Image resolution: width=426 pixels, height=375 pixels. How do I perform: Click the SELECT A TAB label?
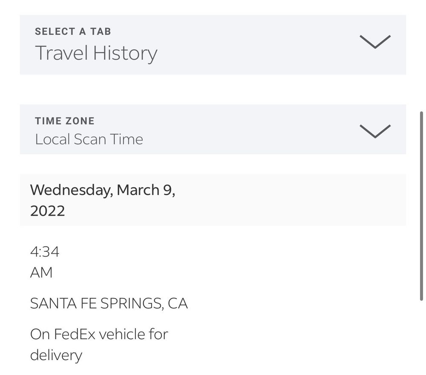[73, 32]
